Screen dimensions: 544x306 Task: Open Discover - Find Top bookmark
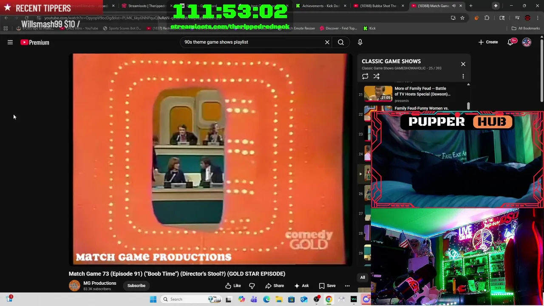(x=338, y=28)
